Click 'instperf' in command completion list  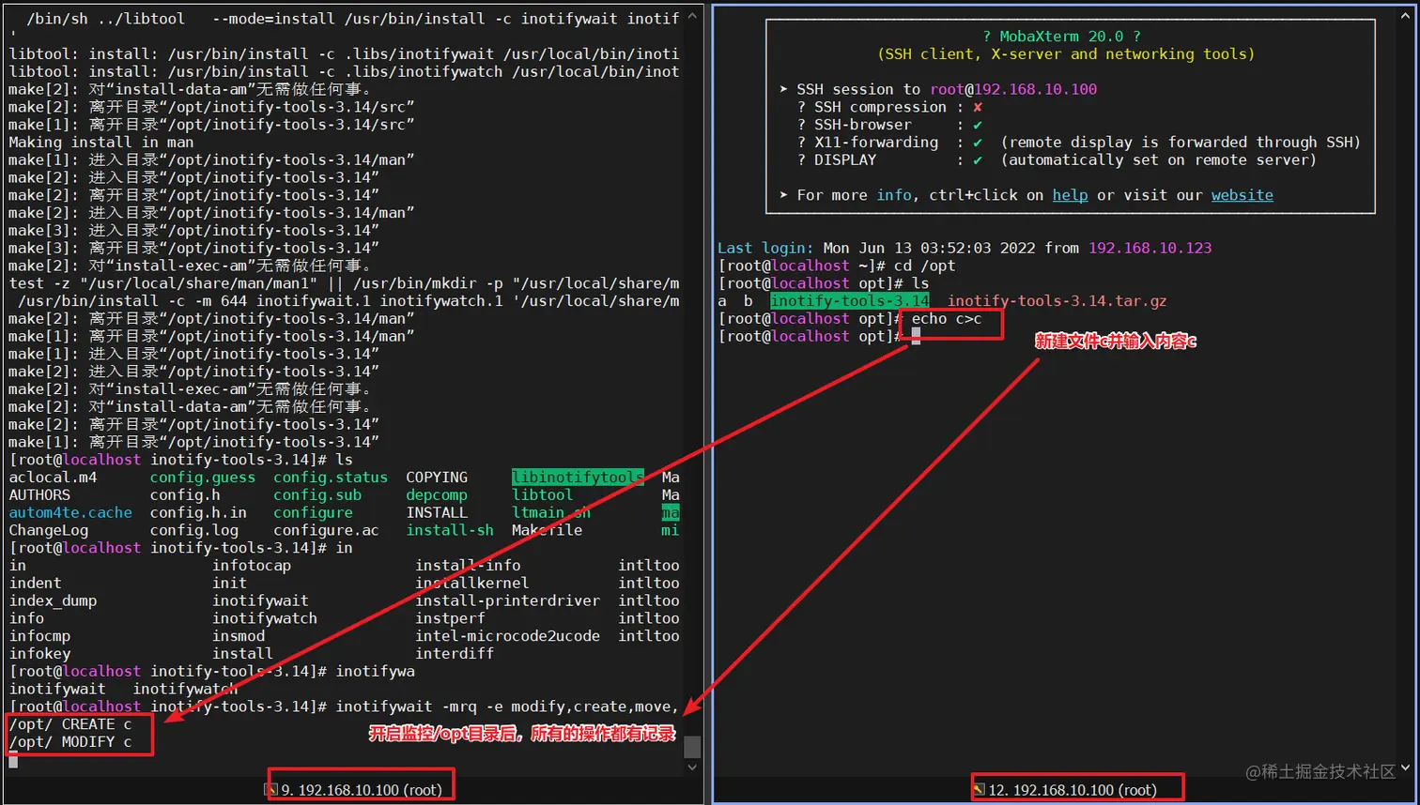450,619
